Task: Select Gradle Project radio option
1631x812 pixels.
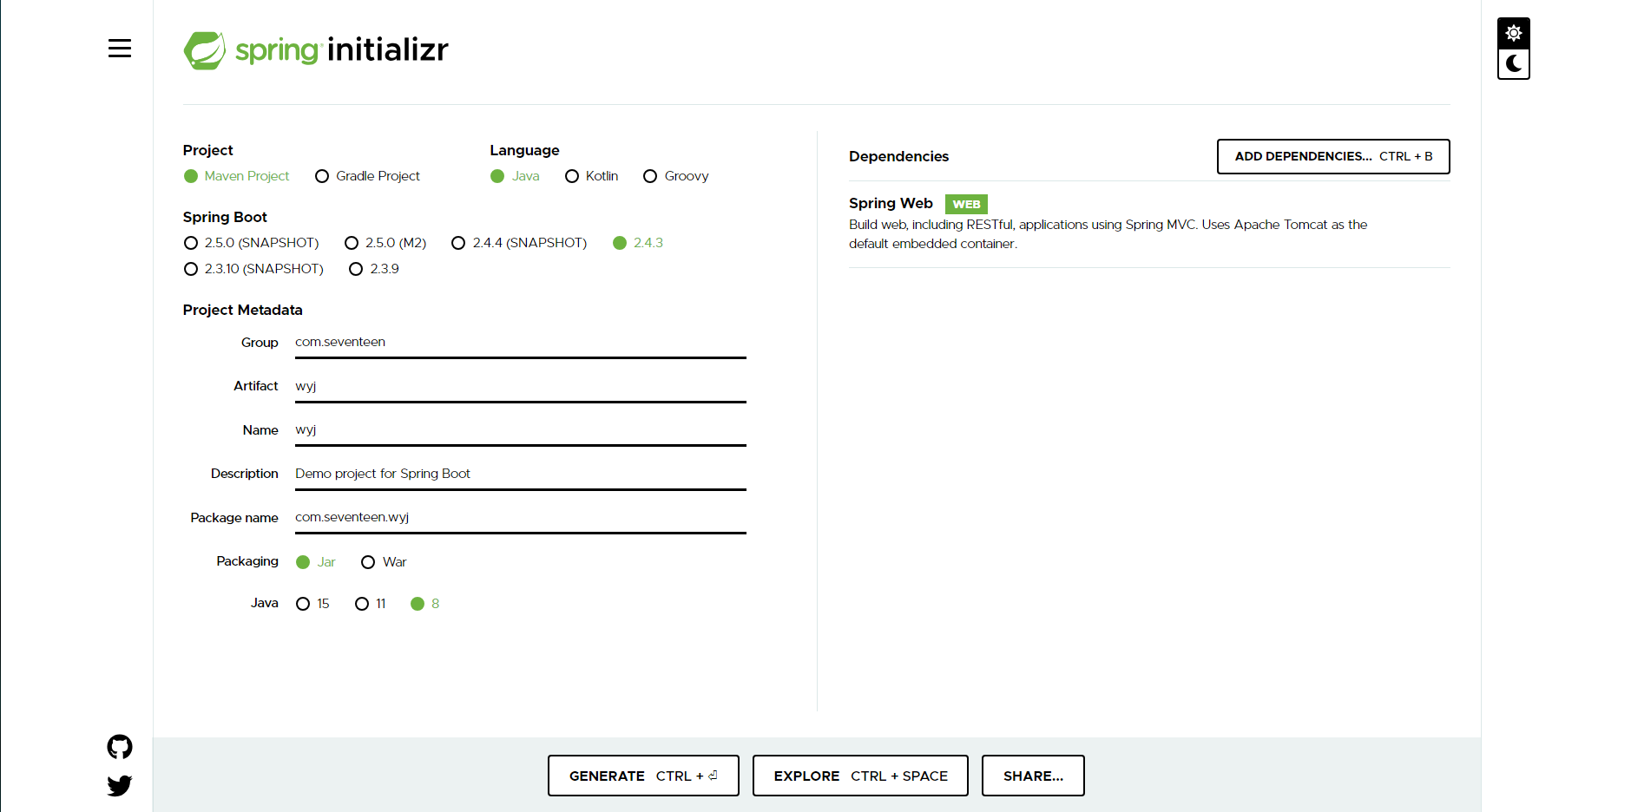Action: click(368, 176)
